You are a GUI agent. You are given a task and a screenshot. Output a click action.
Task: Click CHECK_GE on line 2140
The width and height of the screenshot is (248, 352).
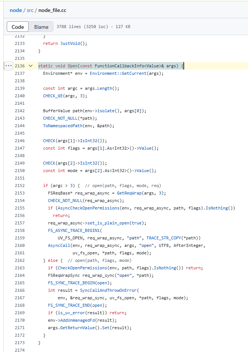click(53, 96)
